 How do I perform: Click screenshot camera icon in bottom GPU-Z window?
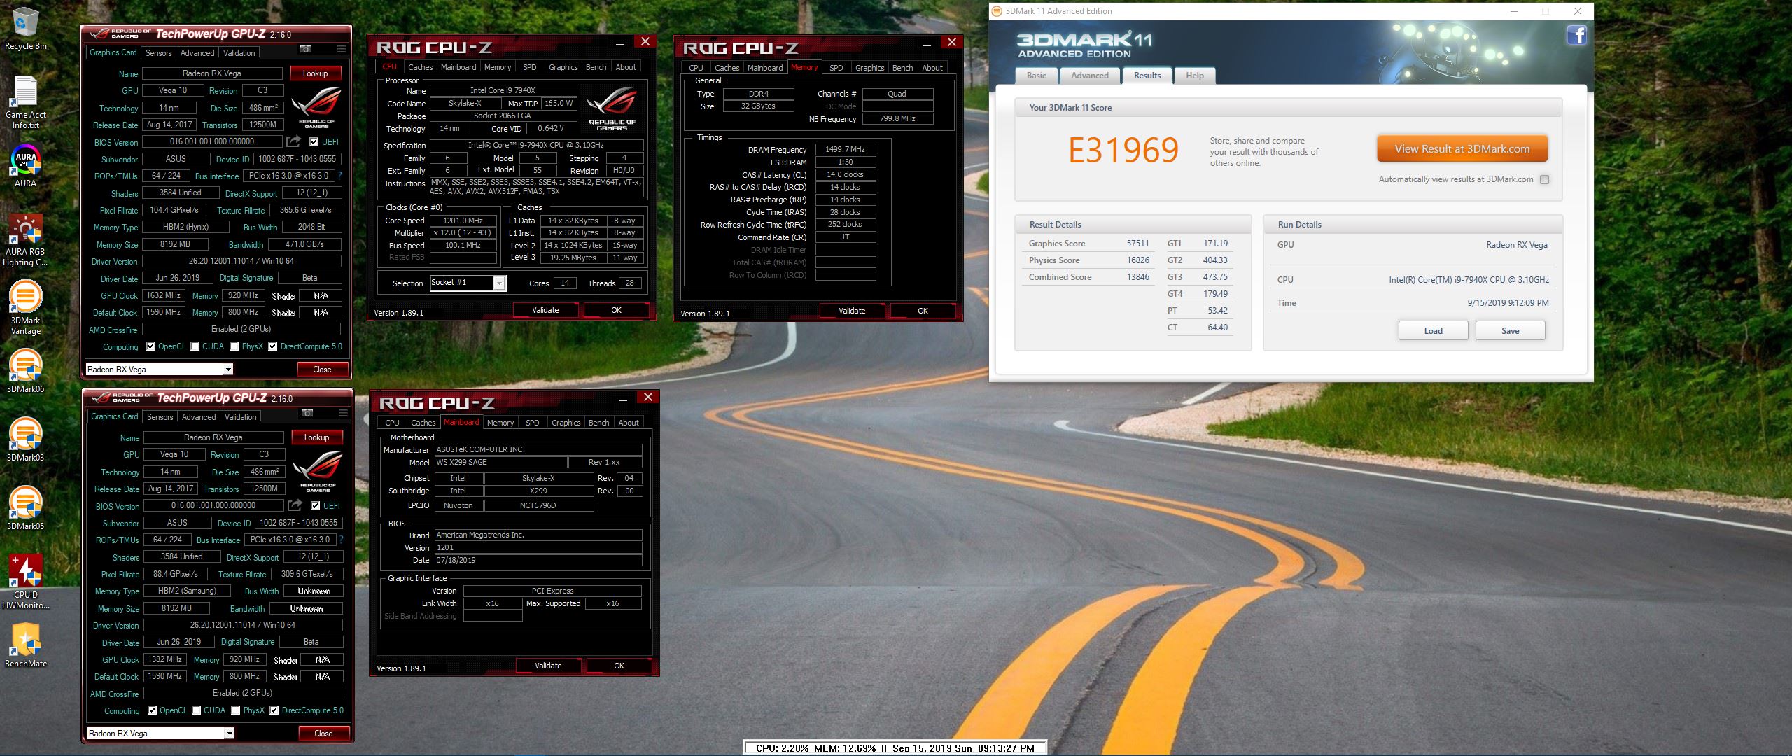click(x=307, y=413)
